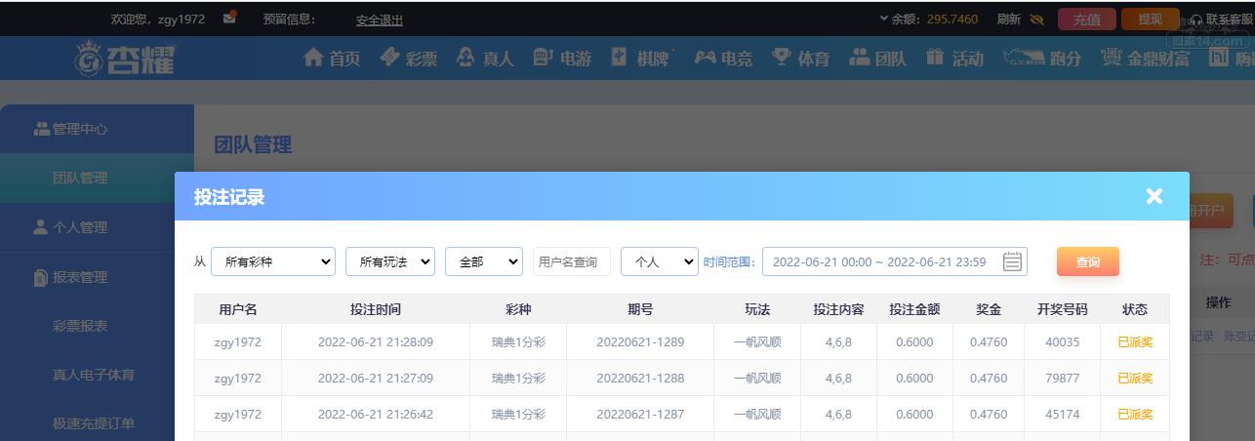Click the 余额 amount 295.7460
Viewport: 1255px width, 441px height.
click(952, 19)
